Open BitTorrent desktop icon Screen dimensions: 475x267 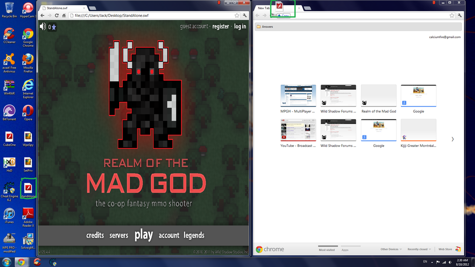tap(9, 113)
